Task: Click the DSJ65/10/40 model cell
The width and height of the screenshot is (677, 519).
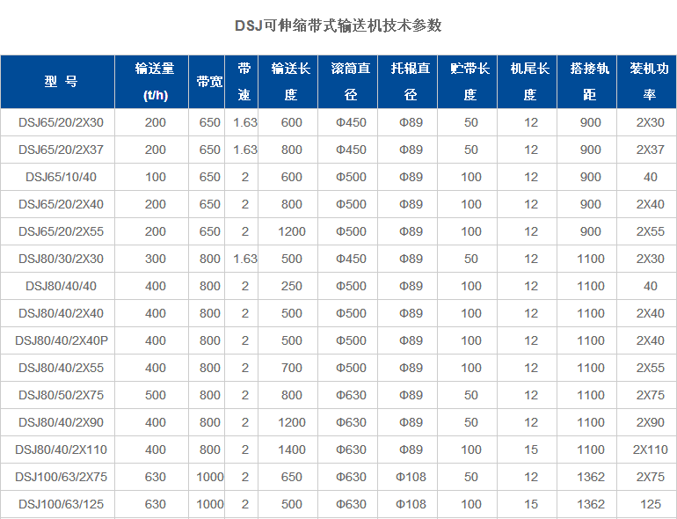Action: pos(60,177)
